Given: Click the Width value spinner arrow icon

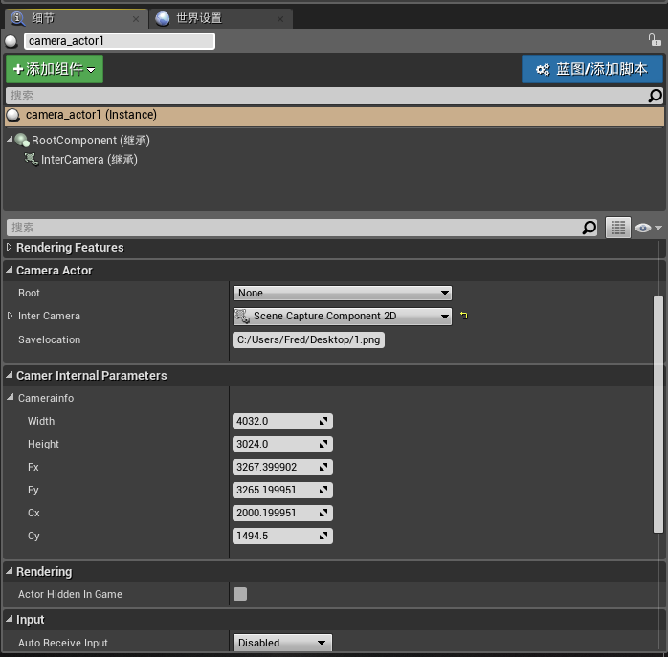Looking at the screenshot, I should pyautogui.click(x=324, y=421).
